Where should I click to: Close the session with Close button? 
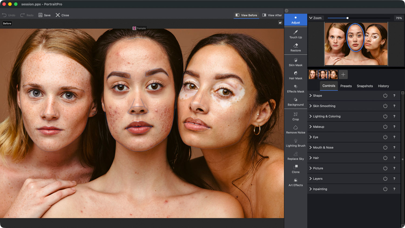pos(62,15)
